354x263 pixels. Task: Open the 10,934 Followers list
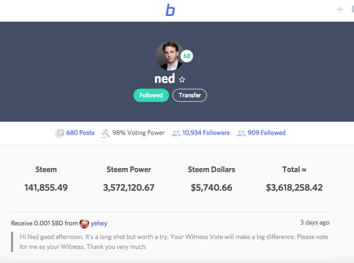206,133
